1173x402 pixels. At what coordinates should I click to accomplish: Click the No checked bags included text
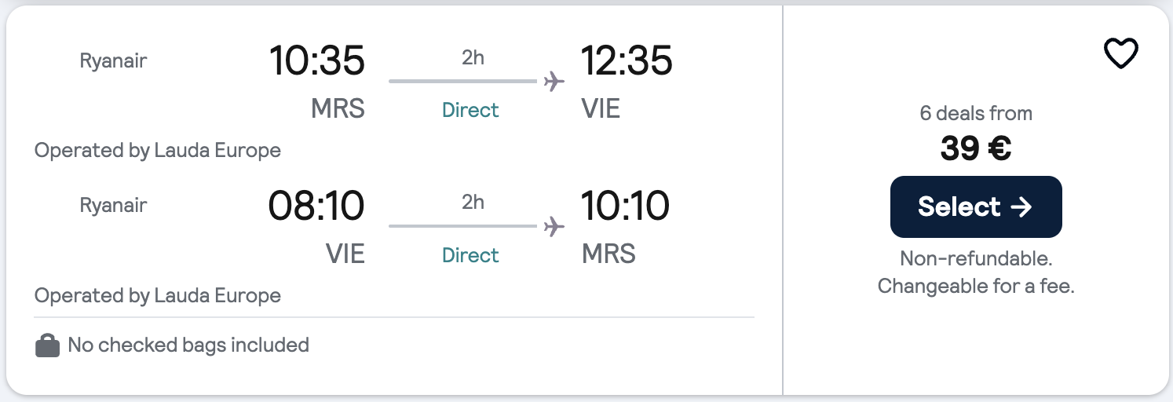(x=188, y=345)
